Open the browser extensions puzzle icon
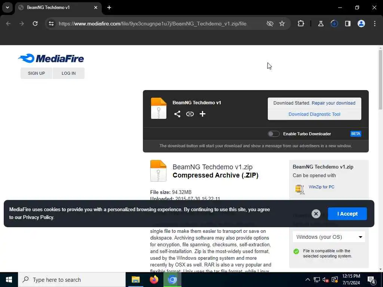The image size is (383, 287). [301, 24]
